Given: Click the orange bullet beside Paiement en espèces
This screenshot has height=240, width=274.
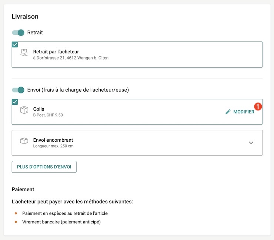Looking at the screenshot, I should 16,213.
